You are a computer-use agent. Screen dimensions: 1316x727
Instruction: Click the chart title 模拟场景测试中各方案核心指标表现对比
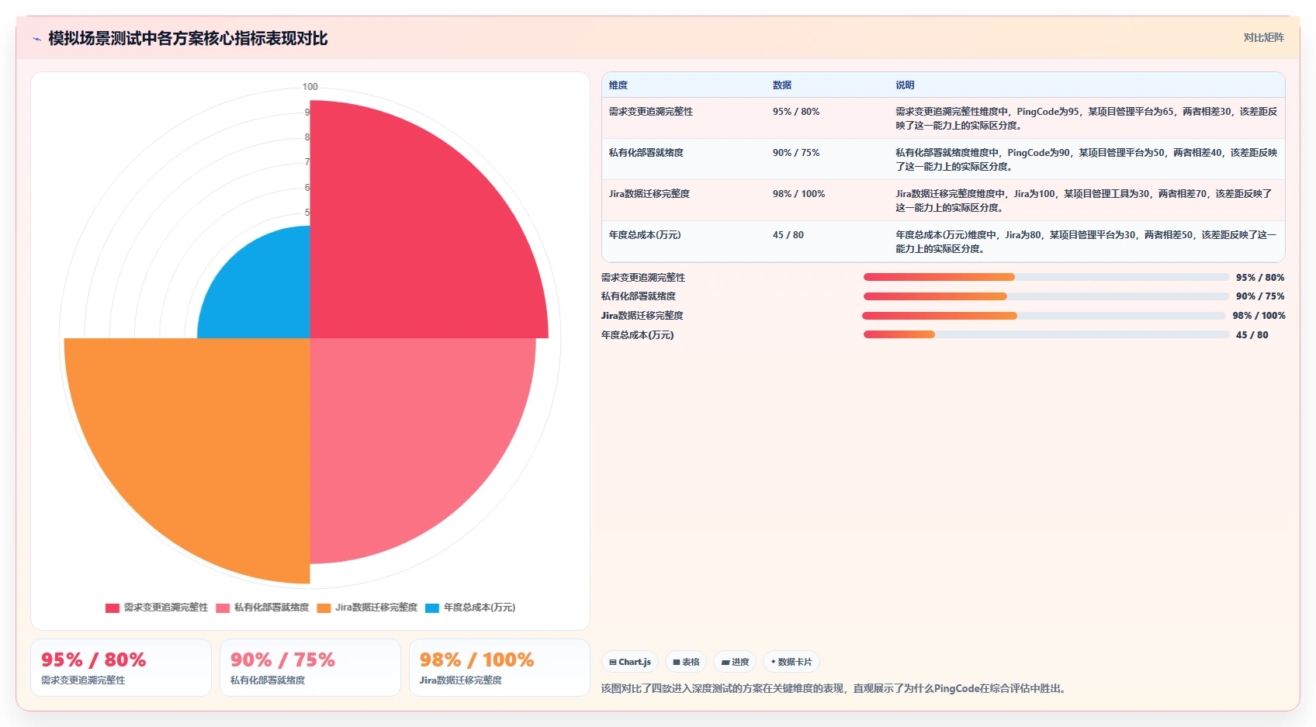188,39
